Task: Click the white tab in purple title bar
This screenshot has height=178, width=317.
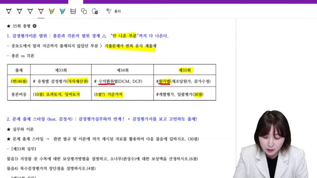Action: (x=75, y=2)
